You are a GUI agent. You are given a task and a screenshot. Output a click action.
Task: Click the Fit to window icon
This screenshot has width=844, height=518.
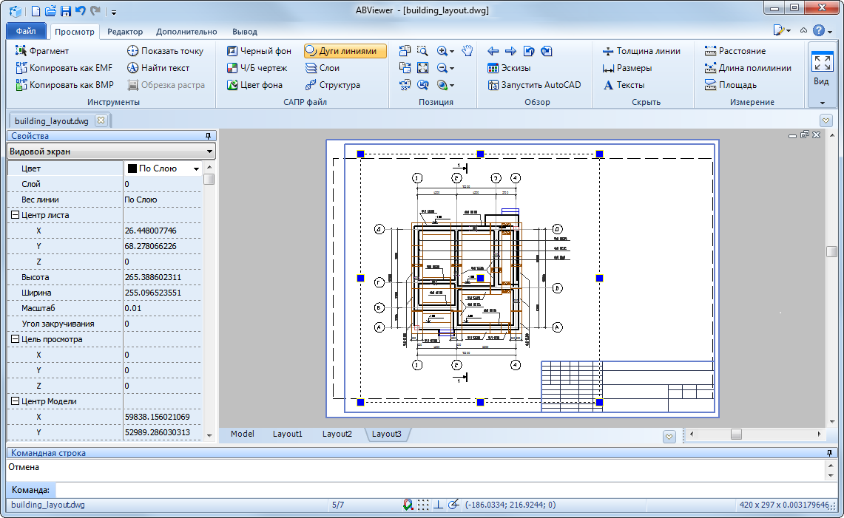[422, 68]
